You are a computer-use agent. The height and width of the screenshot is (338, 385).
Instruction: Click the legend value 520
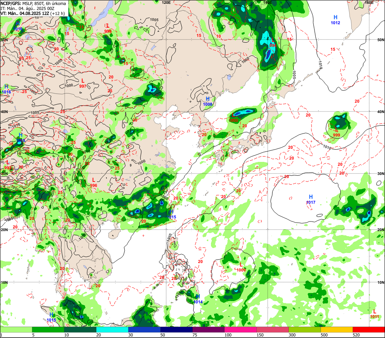[356, 335]
